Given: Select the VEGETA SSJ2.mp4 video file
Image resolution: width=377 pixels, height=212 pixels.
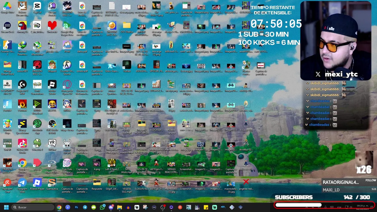Looking at the screenshot, I should click(x=127, y=185).
